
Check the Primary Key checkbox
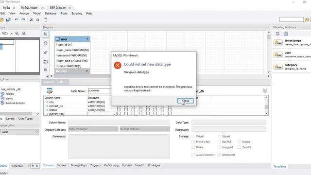[193, 141]
